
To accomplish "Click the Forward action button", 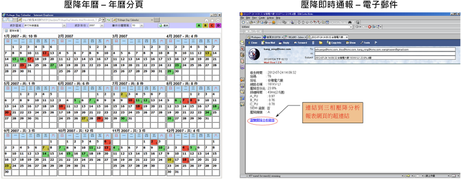I will pyautogui.click(x=300, y=43).
